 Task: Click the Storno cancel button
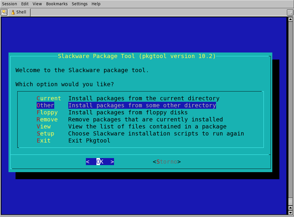(x=167, y=162)
